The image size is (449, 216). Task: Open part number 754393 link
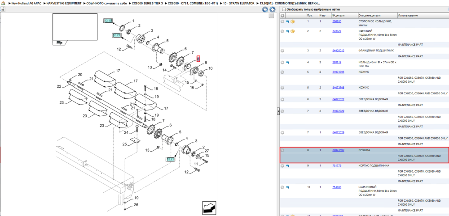point(337,187)
